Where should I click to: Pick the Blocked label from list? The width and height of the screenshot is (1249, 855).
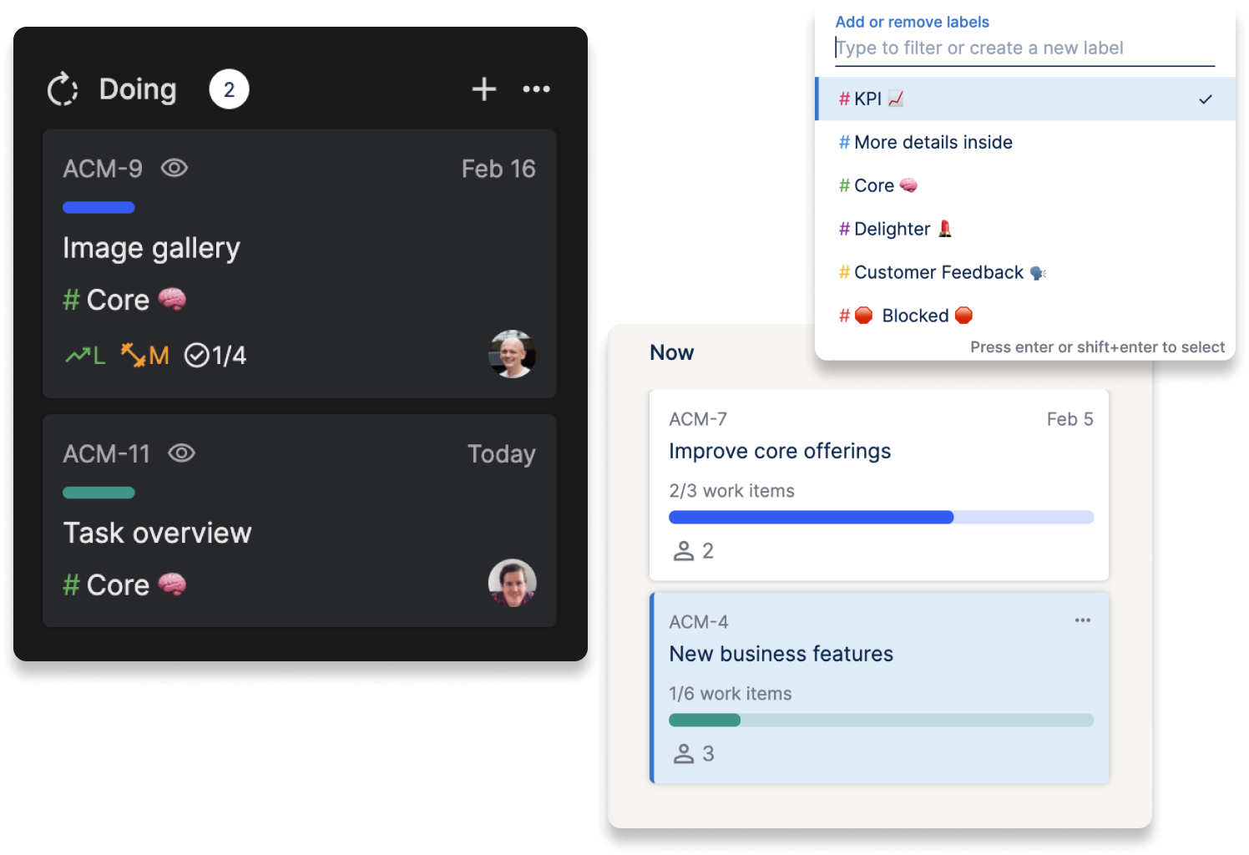[x=915, y=316]
